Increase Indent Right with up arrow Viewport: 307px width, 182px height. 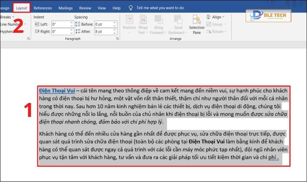72,30
